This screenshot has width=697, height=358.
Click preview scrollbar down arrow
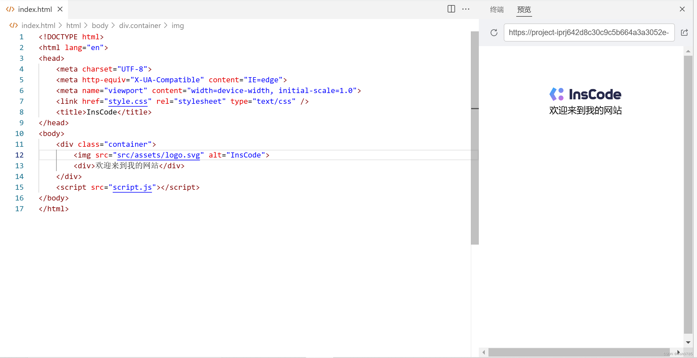pos(688,342)
